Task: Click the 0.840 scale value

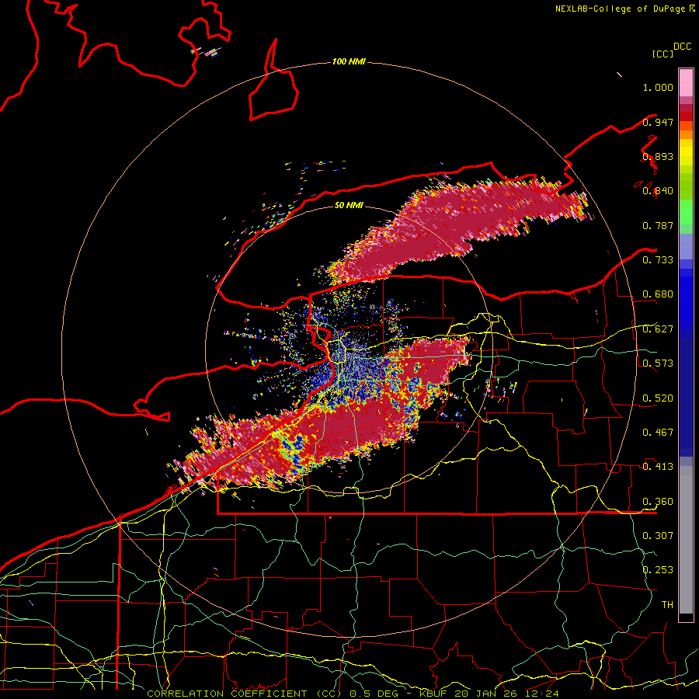Action: point(658,191)
